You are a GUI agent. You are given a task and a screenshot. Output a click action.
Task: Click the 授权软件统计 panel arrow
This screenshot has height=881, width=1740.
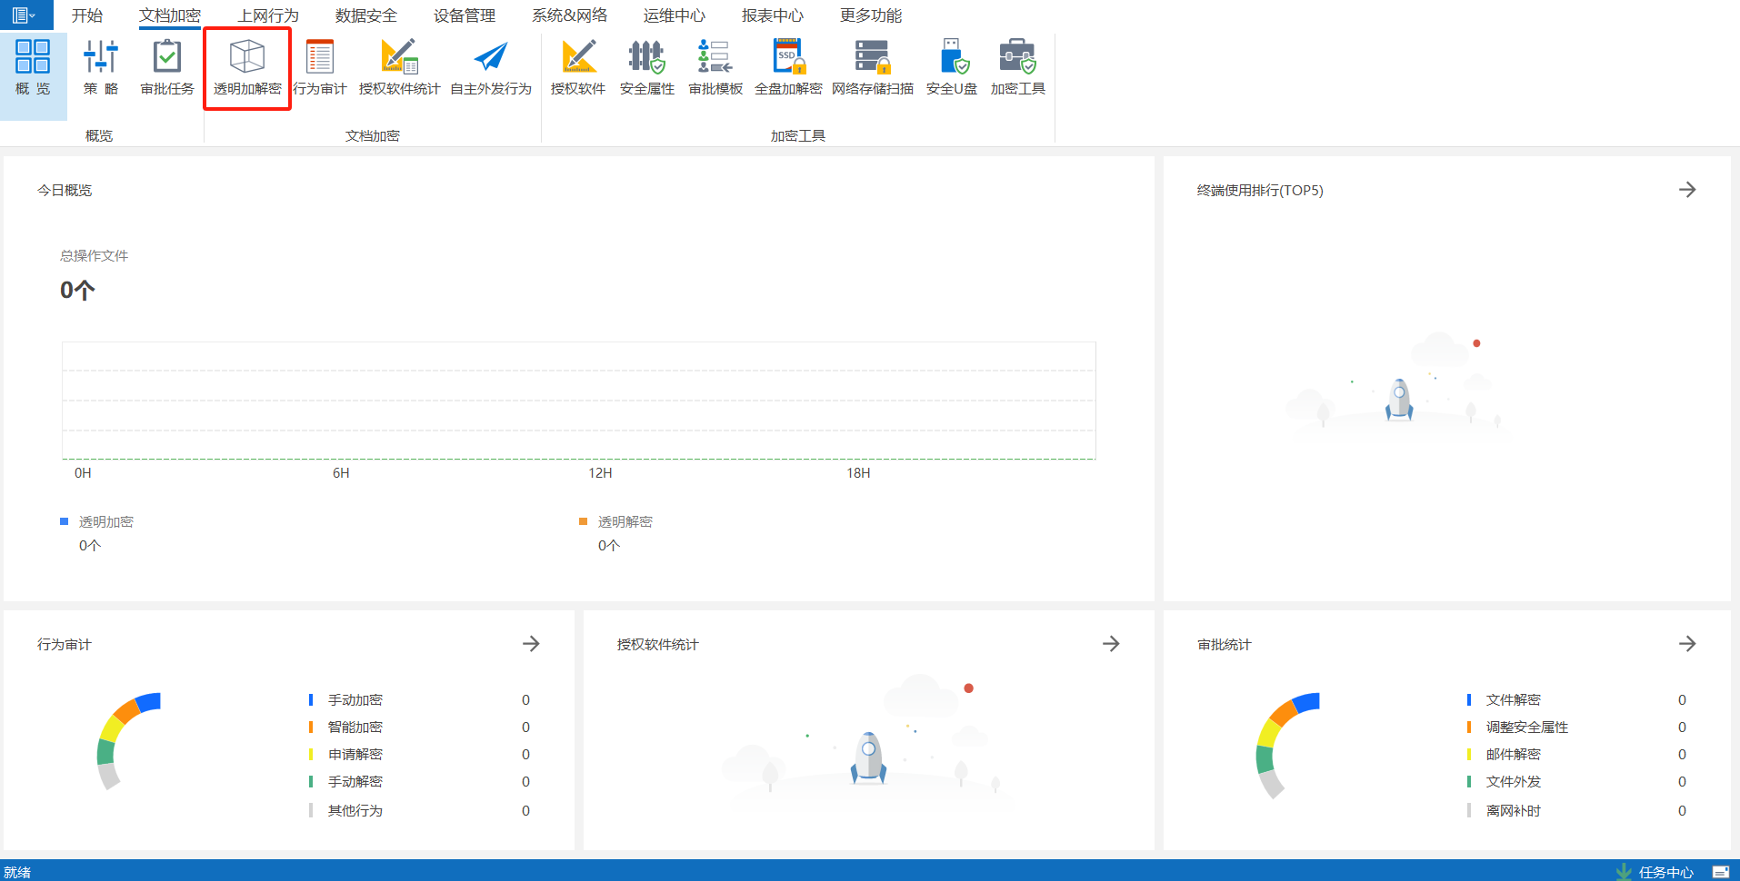tap(1111, 644)
